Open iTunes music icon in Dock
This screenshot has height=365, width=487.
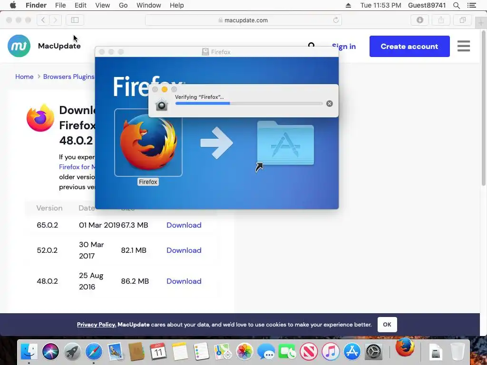point(331,352)
